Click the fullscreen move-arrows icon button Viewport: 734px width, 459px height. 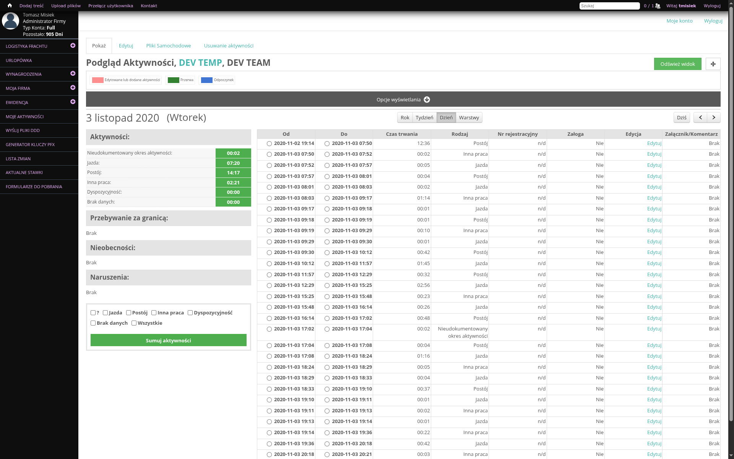pos(713,64)
